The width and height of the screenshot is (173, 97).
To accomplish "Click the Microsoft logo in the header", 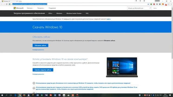I will coord(18,8).
